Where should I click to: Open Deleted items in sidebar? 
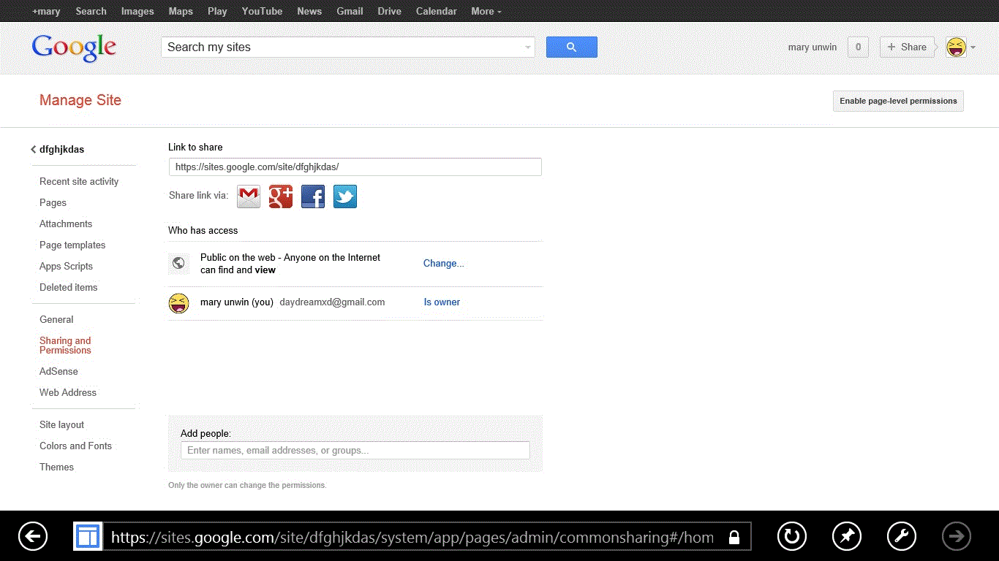tap(68, 287)
